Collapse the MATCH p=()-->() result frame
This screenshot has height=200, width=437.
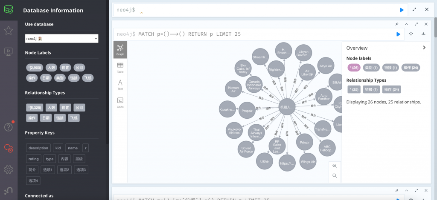[x=407, y=24]
